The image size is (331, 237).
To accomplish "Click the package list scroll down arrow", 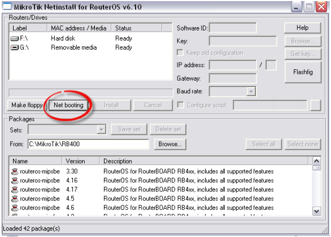I will click(x=316, y=211).
